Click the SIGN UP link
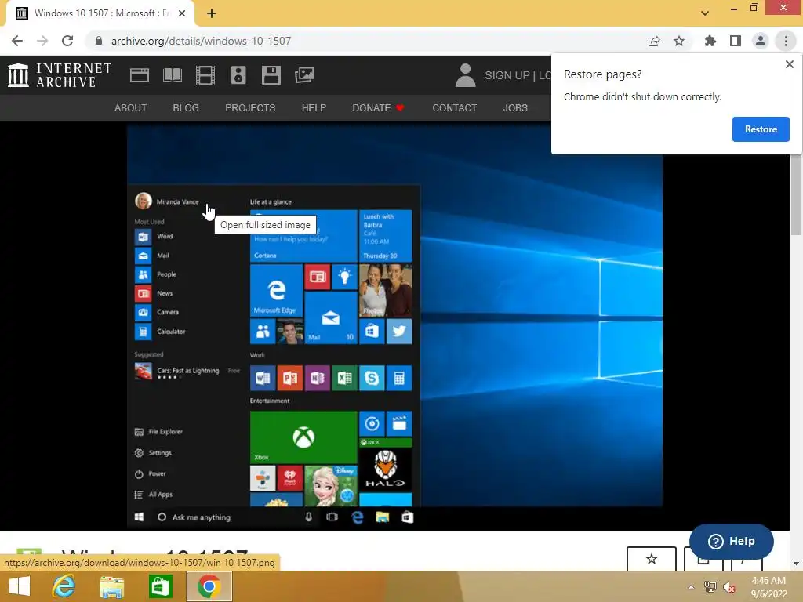This screenshot has width=803, height=602. coord(507,75)
